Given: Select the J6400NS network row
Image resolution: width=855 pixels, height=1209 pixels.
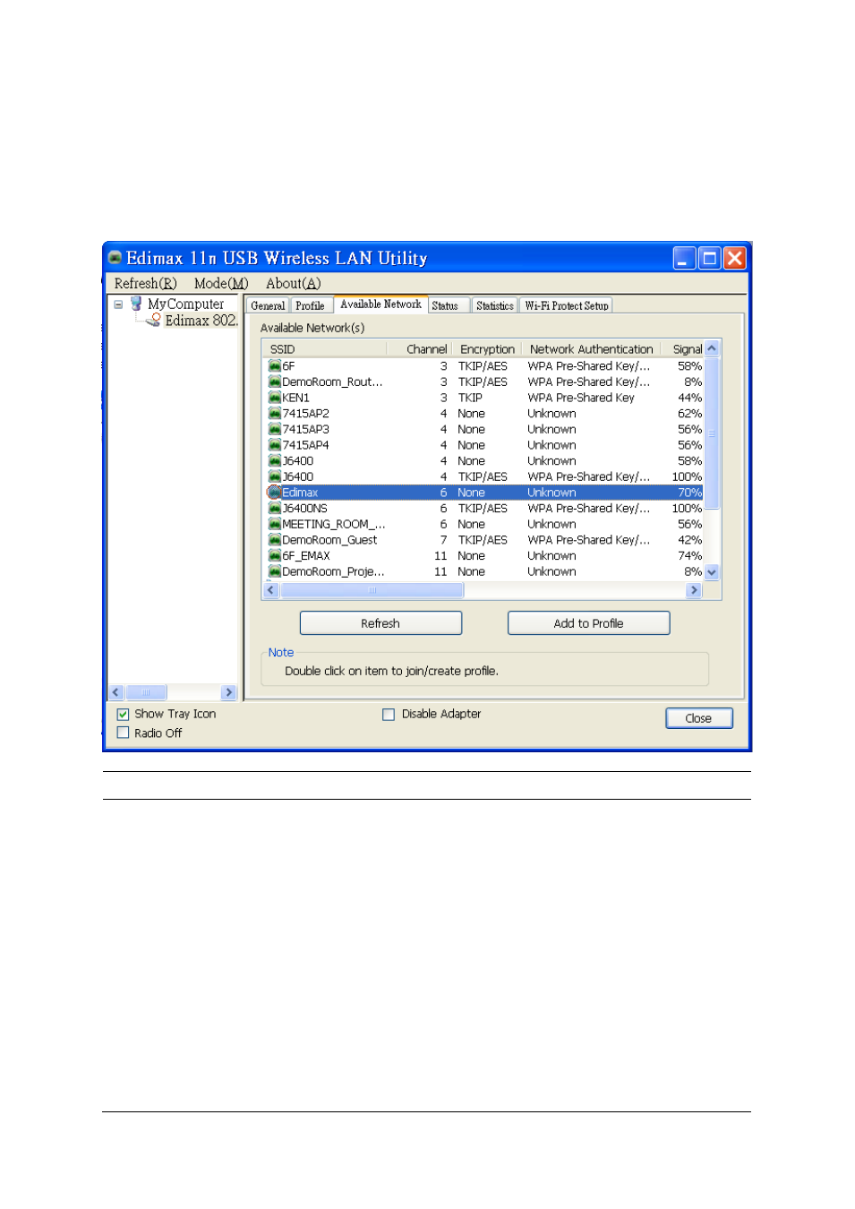Looking at the screenshot, I should [x=484, y=509].
